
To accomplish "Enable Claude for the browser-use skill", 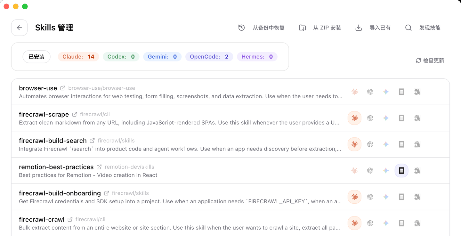I will click(354, 92).
